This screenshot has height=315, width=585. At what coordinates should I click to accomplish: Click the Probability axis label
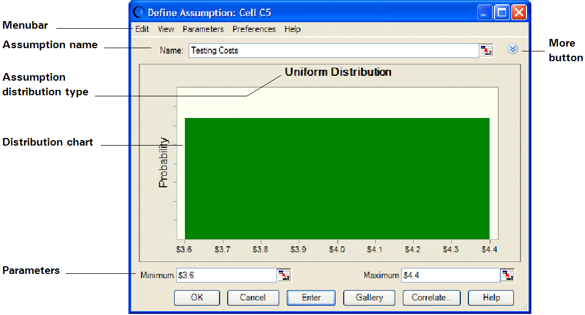[163, 162]
